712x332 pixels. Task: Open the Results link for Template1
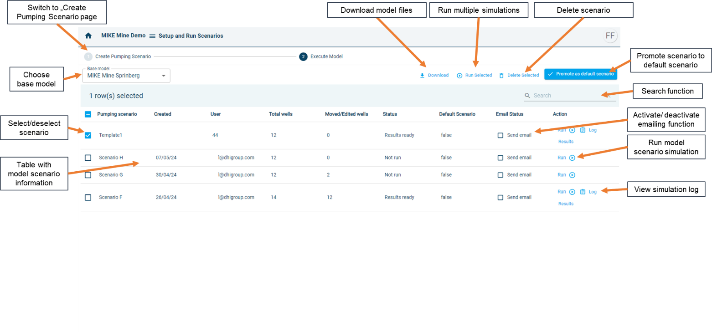(x=566, y=142)
